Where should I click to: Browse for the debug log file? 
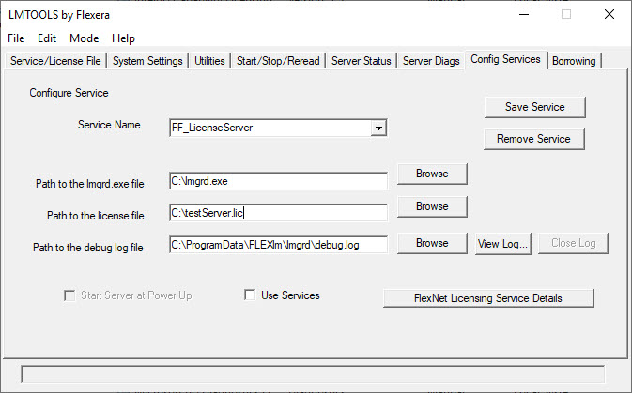[432, 243]
